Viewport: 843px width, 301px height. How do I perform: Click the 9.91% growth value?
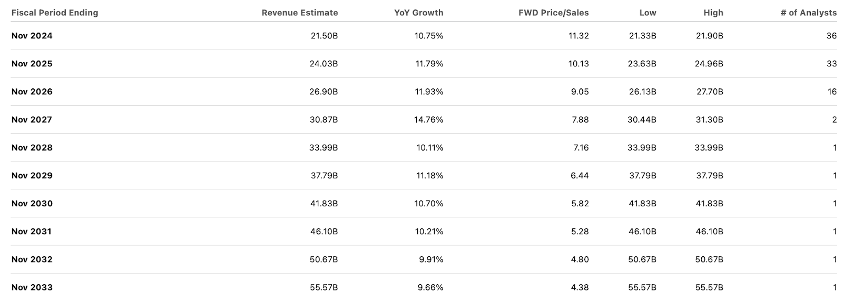(431, 259)
